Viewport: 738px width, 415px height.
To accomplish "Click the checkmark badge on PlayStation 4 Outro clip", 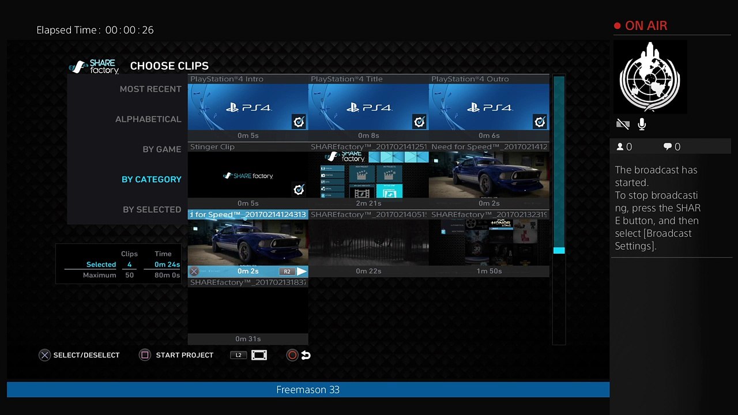I will coord(540,122).
